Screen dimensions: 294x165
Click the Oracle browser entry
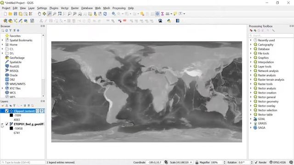point(13,75)
